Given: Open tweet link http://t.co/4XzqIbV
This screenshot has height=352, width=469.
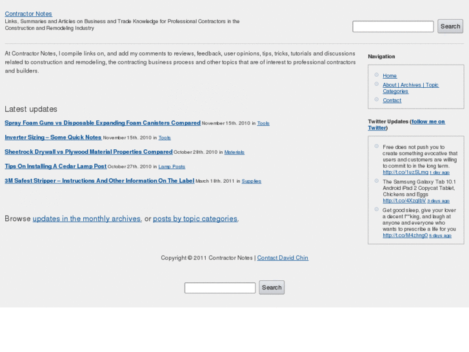Looking at the screenshot, I should 404,201.
